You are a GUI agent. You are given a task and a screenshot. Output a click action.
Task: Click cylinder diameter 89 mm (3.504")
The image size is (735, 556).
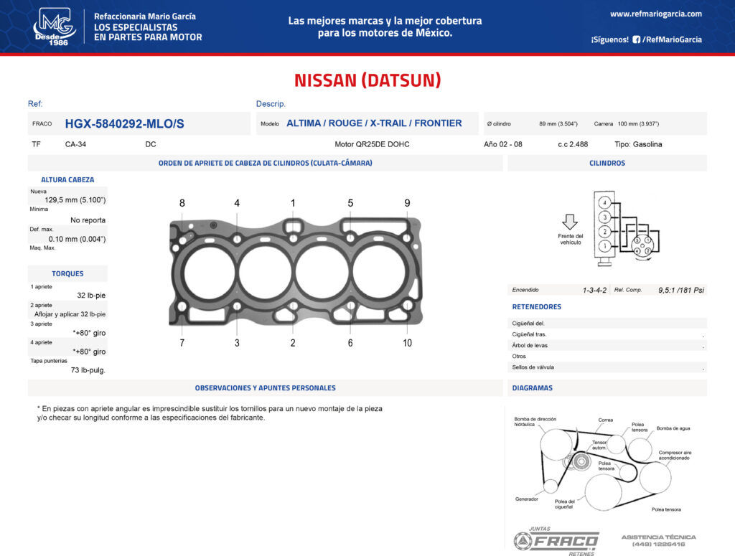[558, 123]
